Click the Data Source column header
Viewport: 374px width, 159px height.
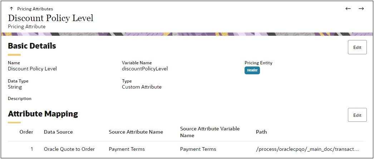[58, 132]
